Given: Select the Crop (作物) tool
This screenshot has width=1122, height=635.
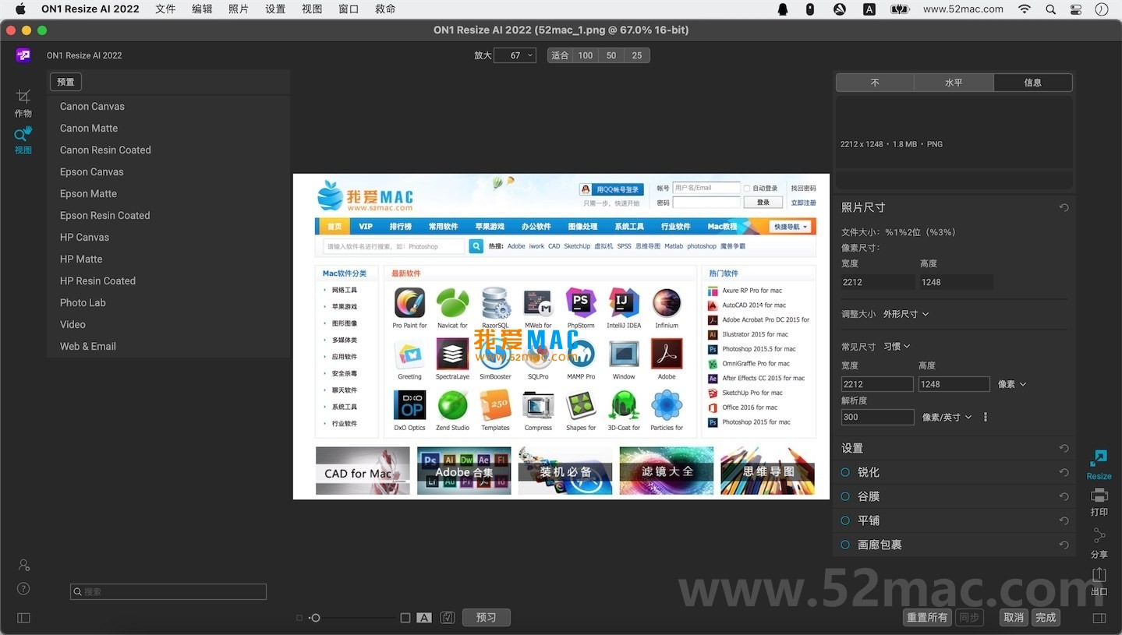Looking at the screenshot, I should [x=23, y=103].
